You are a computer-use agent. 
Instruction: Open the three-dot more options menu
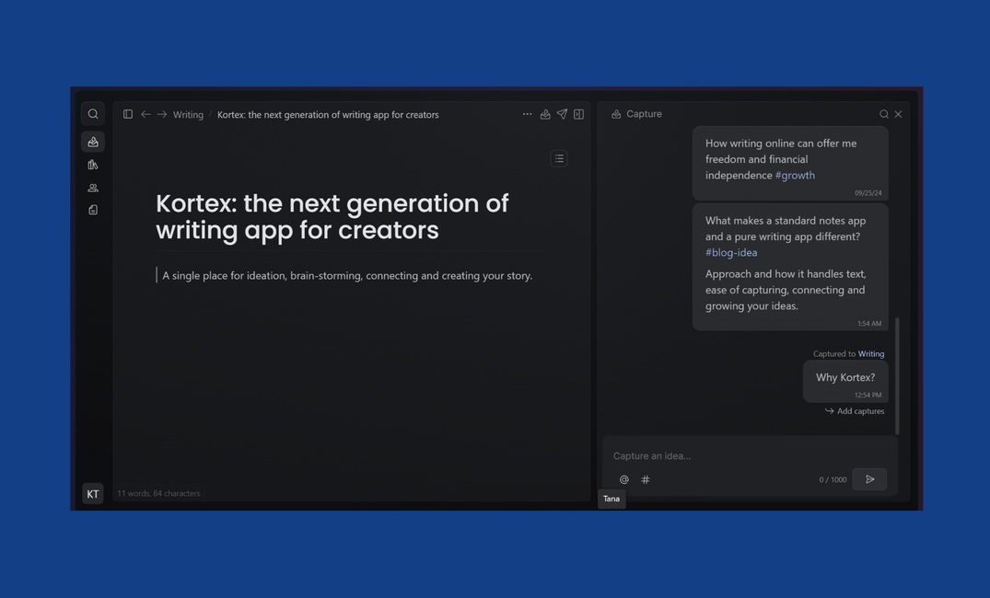click(x=527, y=114)
